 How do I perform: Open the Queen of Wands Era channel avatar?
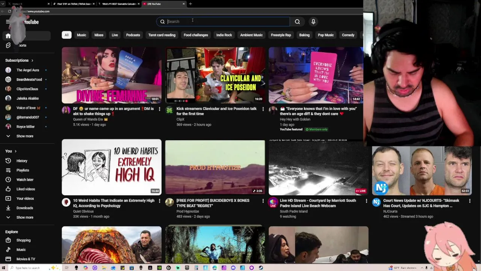click(66, 110)
